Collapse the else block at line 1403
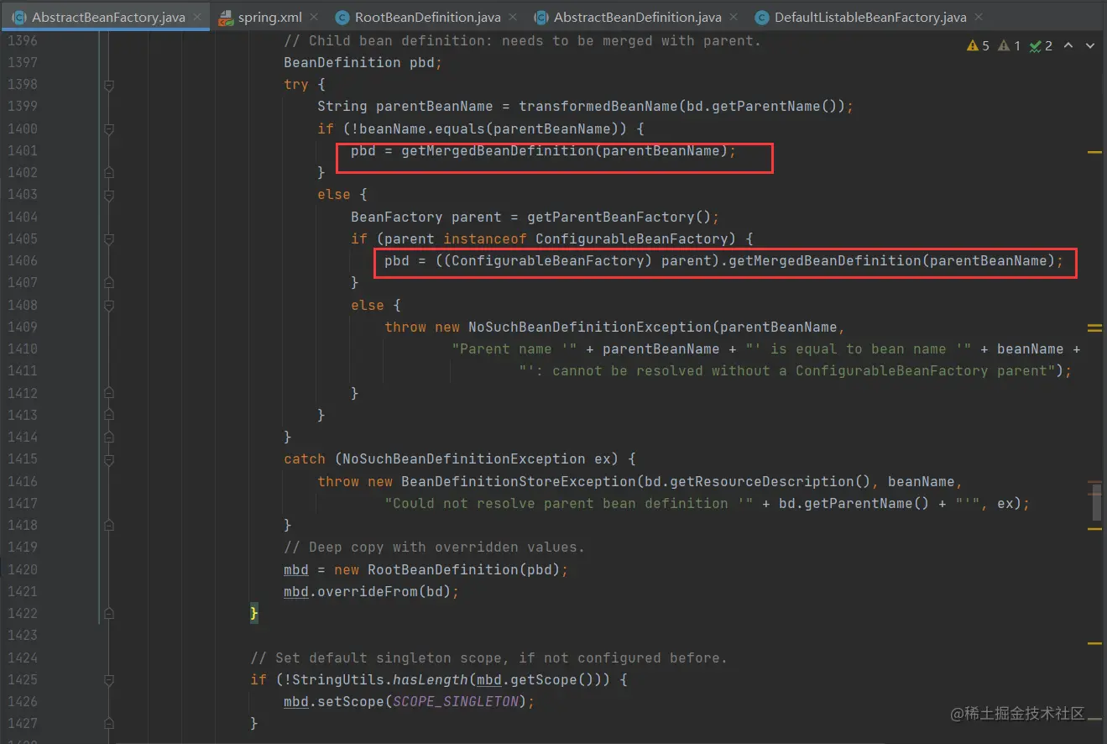This screenshot has width=1107, height=744. click(x=108, y=195)
